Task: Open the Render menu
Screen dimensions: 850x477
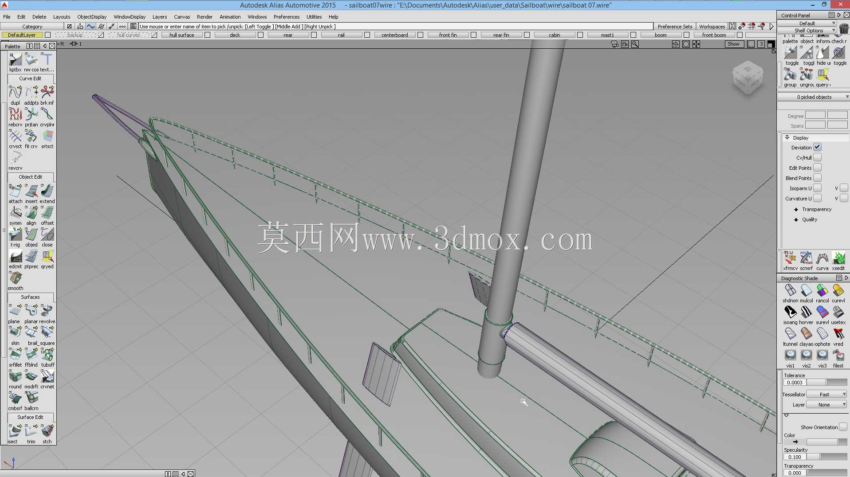Action: (x=205, y=17)
